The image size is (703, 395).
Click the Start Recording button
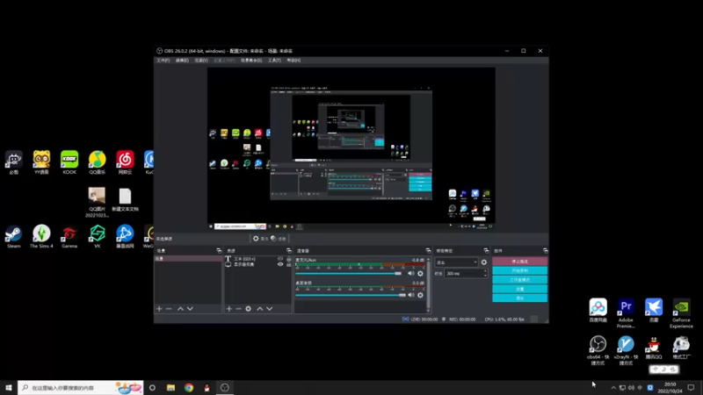click(519, 270)
